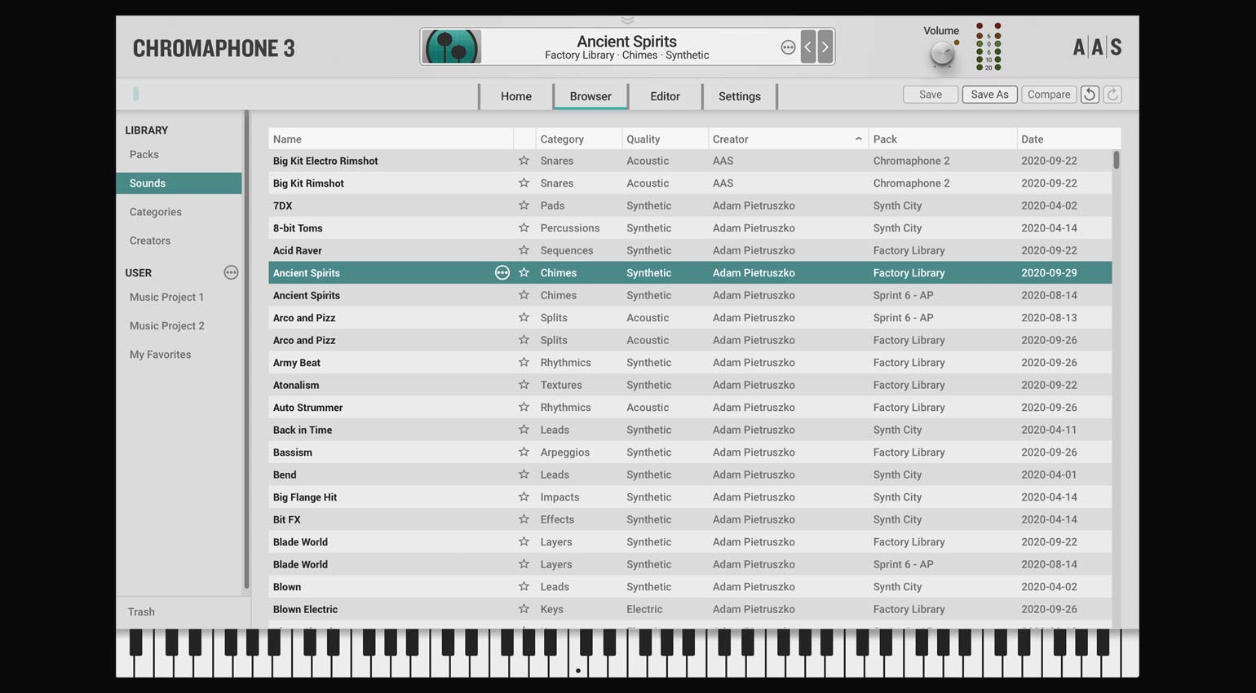Star the Big Flange Hit sound

tap(524, 497)
